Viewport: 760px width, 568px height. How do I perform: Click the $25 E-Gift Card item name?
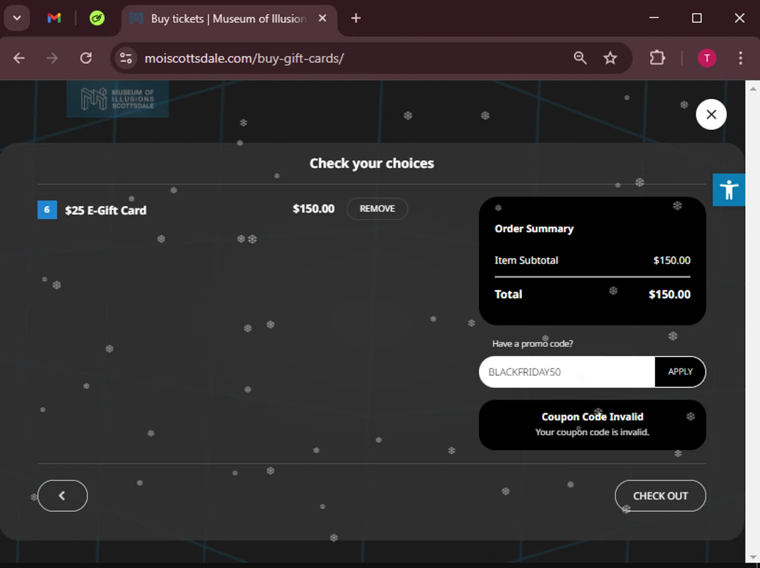coord(105,210)
